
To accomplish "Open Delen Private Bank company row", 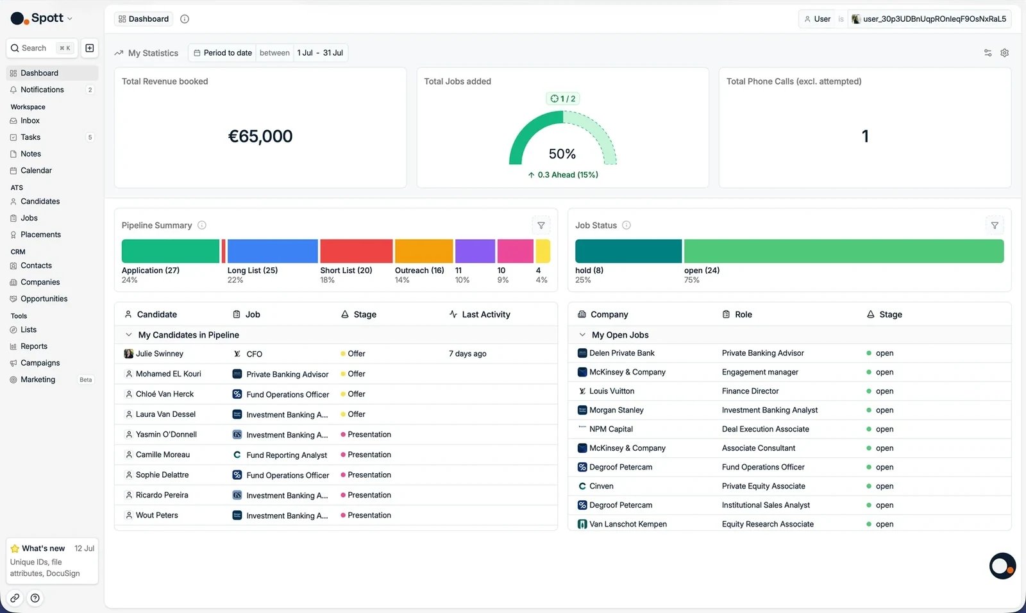I will tap(789, 353).
